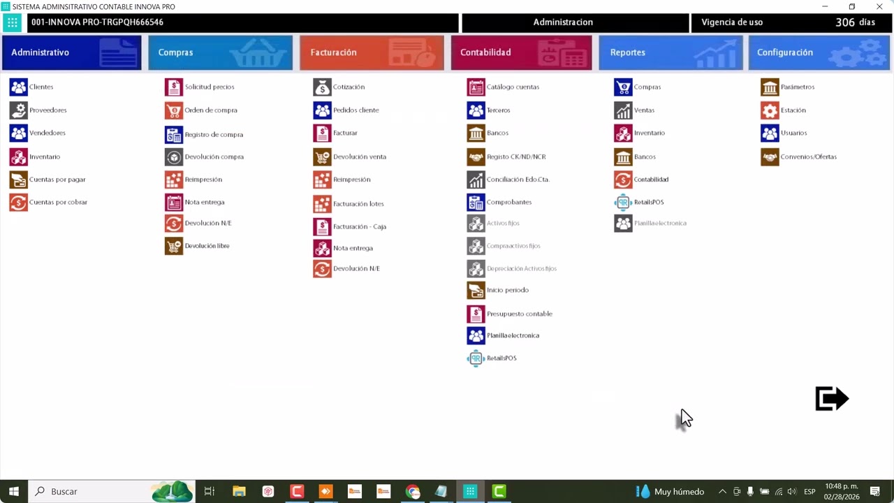Click the Facturación lotes icon

[322, 204]
